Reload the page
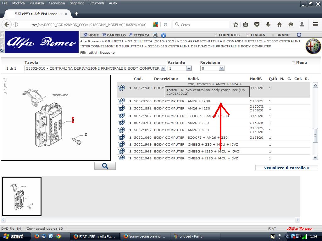 tap(165, 24)
